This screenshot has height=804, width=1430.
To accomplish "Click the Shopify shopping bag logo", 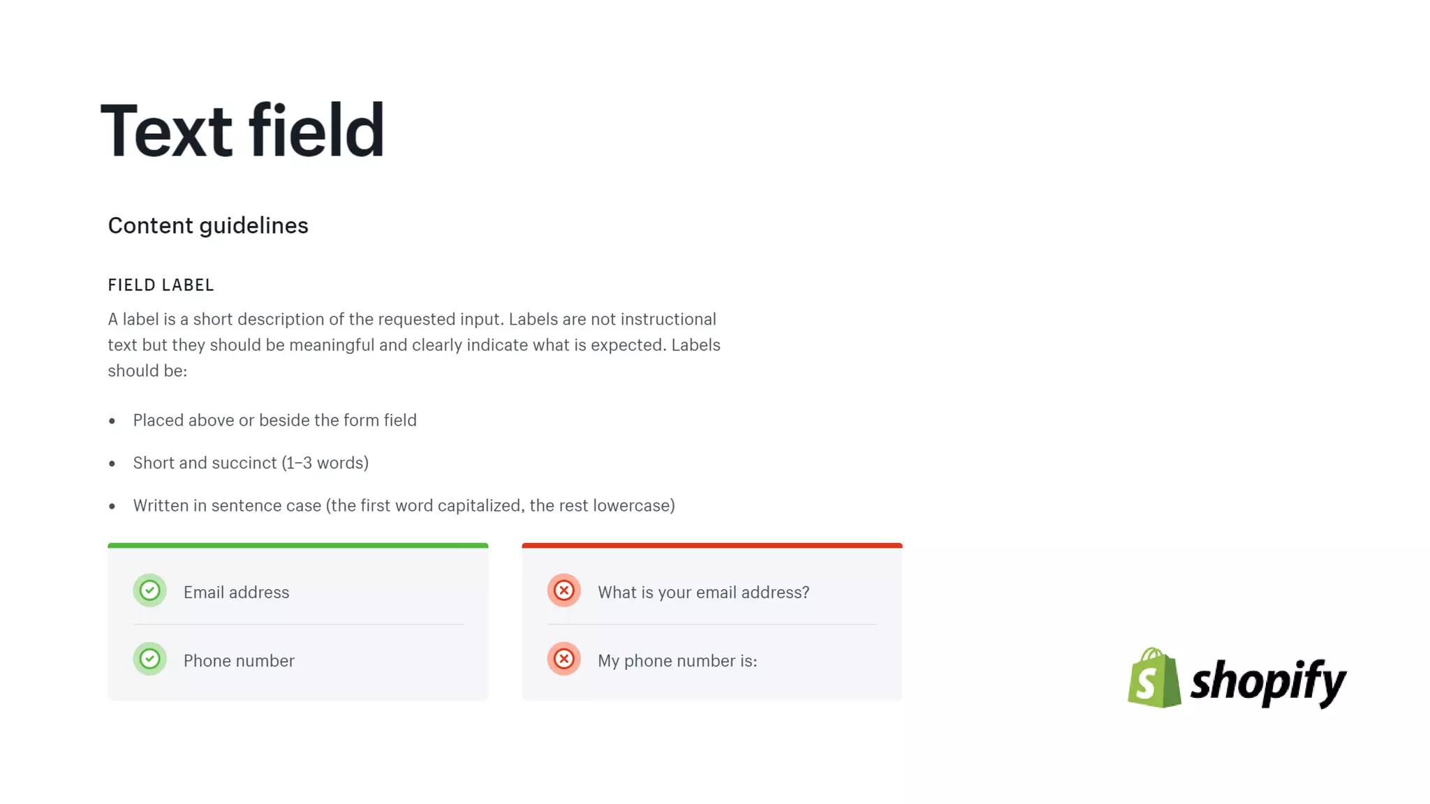I will pos(1153,678).
